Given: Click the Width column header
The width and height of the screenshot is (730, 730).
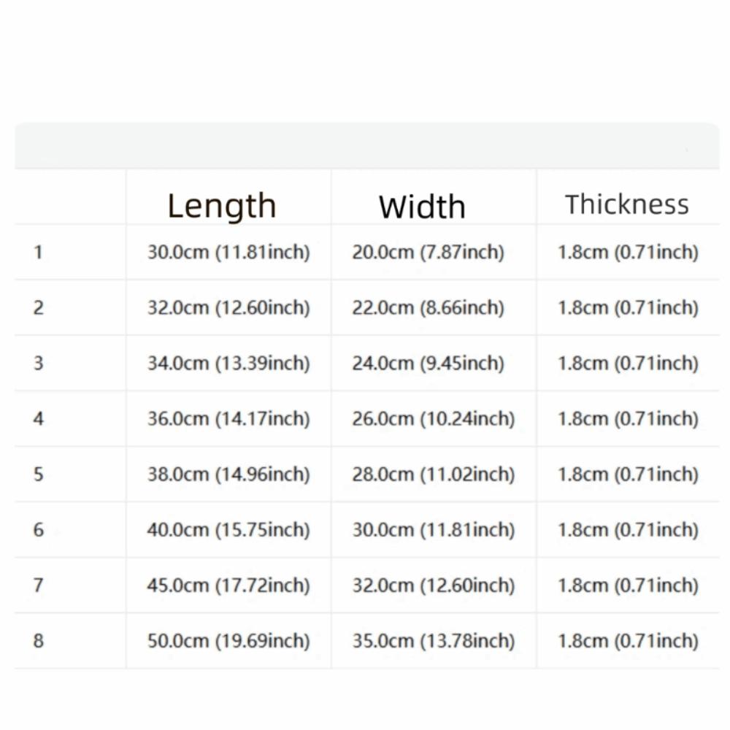Looking at the screenshot, I should click(x=422, y=207).
